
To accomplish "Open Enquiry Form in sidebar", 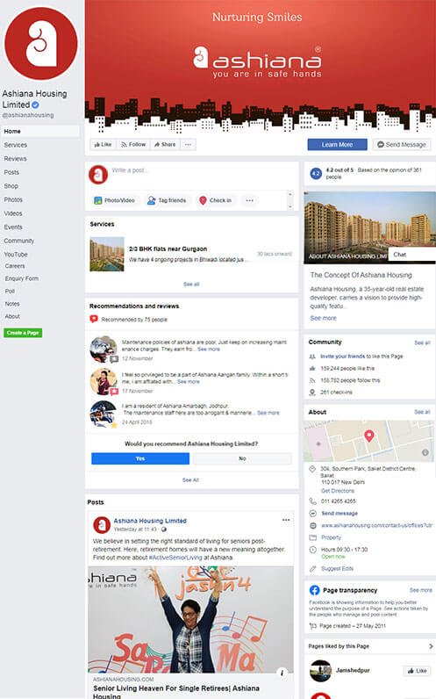I will coord(21,278).
